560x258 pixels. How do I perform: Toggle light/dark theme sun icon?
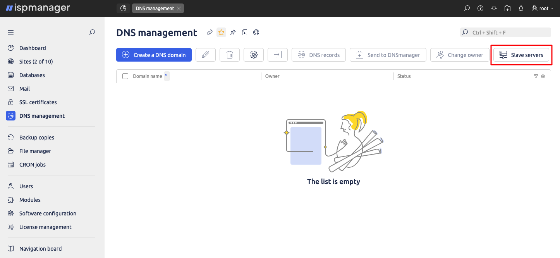point(494,8)
